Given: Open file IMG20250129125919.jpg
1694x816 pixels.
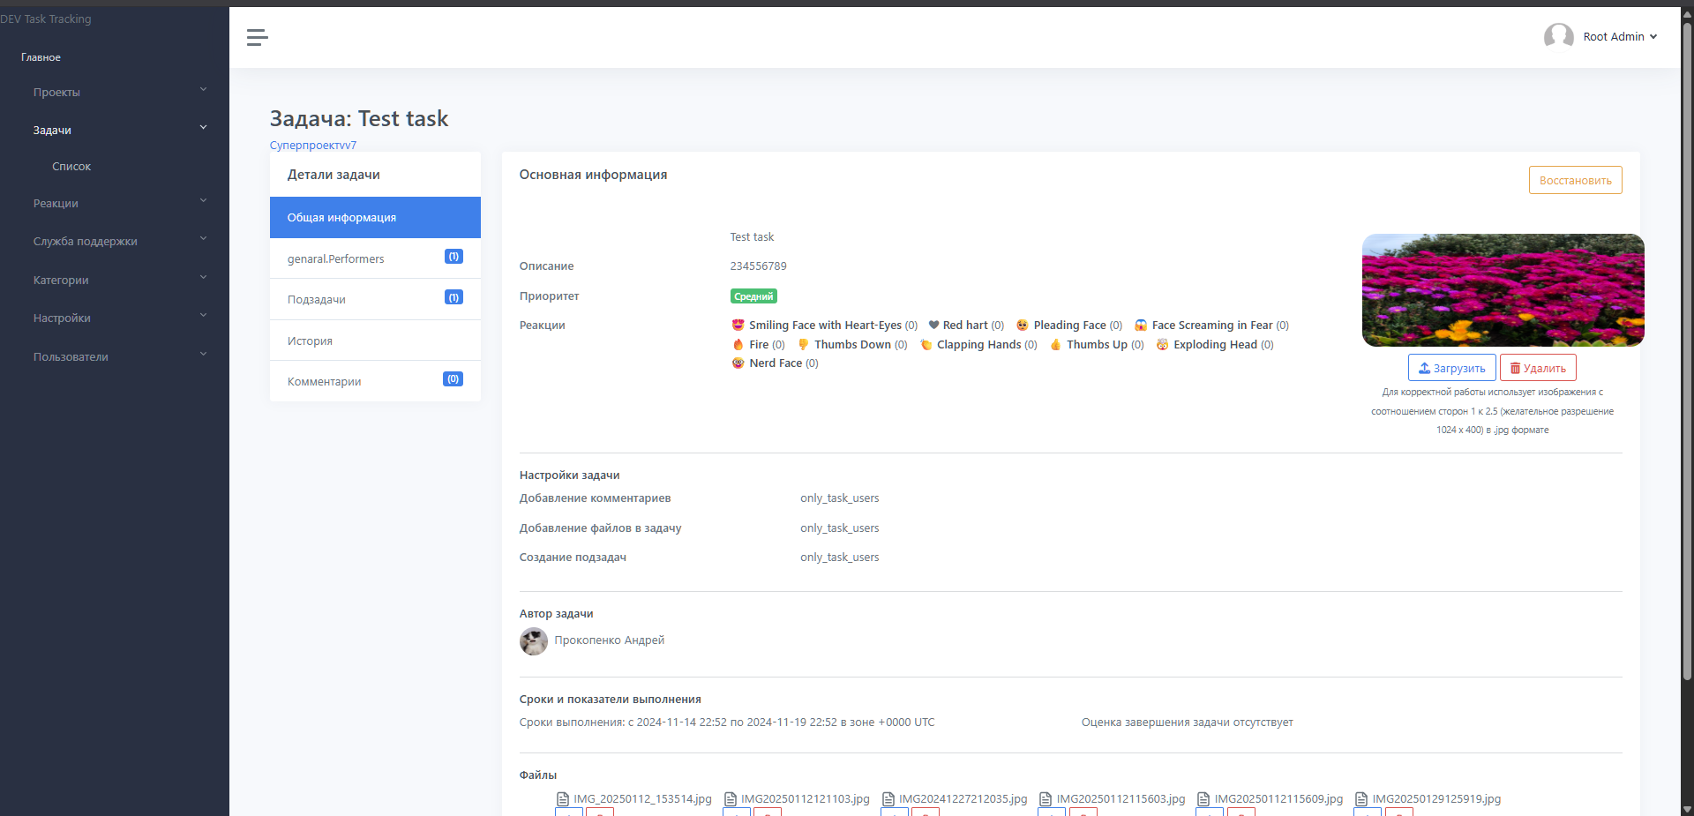Looking at the screenshot, I should tap(1436, 799).
